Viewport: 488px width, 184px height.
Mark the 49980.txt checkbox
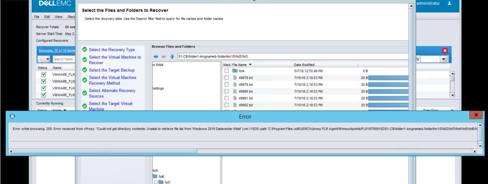227,92
